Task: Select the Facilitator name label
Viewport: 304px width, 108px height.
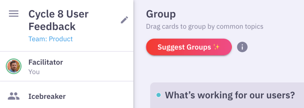Action: 46,62
